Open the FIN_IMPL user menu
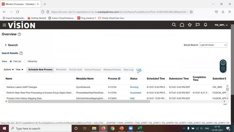234x132 pixels. pos(221,25)
